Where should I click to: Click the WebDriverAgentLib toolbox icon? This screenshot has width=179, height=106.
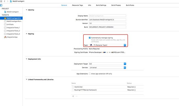5,18
